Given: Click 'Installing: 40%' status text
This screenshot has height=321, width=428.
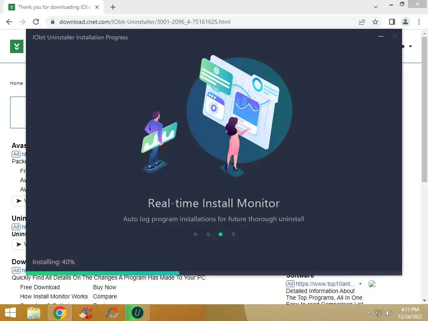Looking at the screenshot, I should [x=54, y=262].
